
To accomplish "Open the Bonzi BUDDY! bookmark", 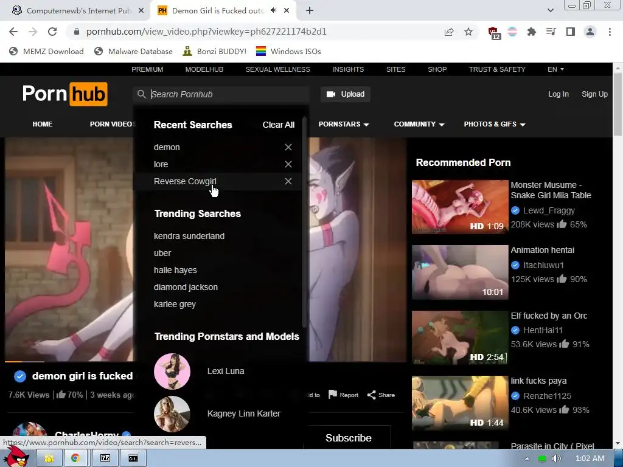I will (x=215, y=51).
